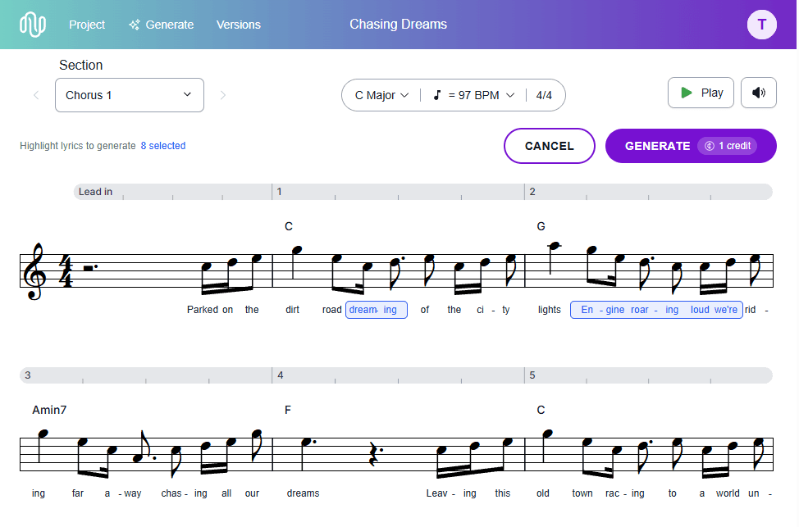Toggle the speaker volume button

758,93
